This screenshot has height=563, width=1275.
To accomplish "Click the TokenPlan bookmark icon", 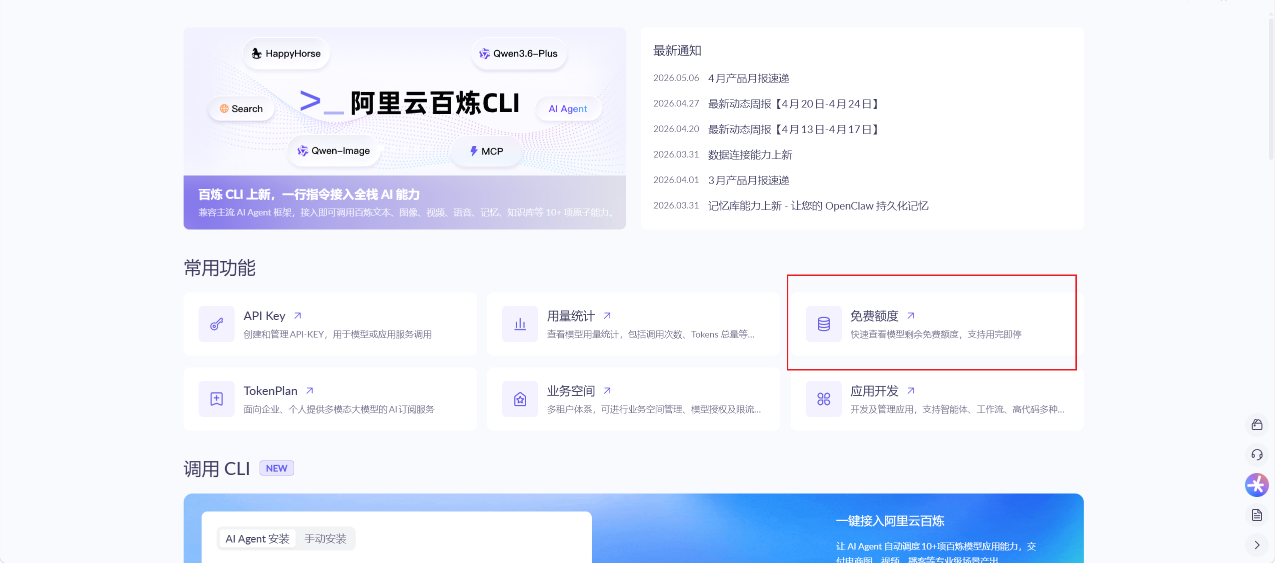I will click(x=217, y=399).
